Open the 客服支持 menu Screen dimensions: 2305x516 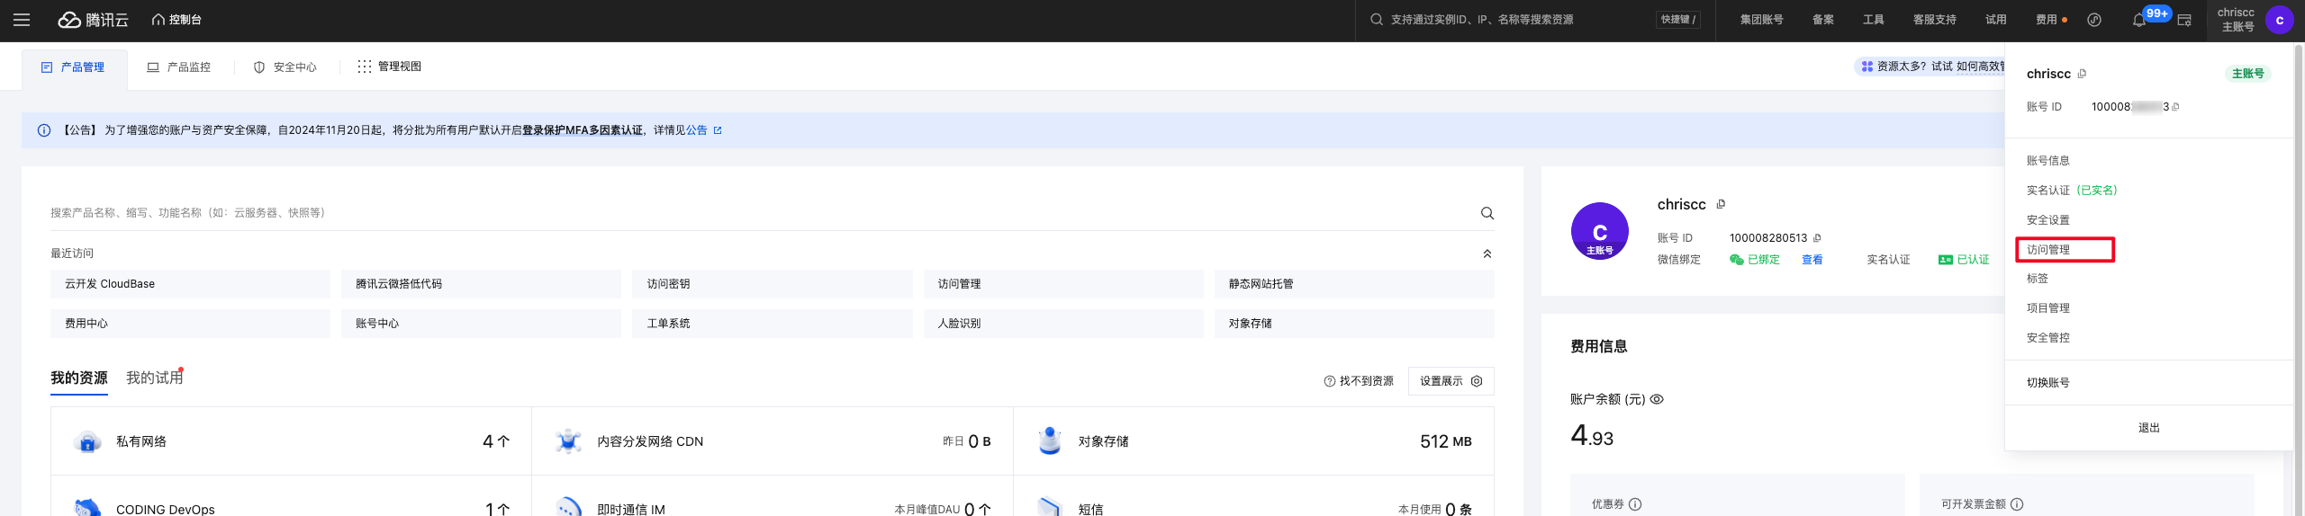tap(1935, 20)
